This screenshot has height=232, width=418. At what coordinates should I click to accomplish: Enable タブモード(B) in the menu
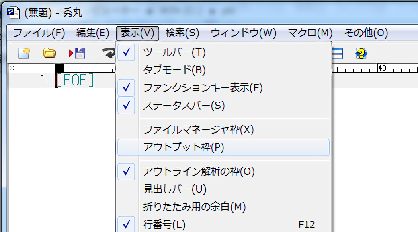click(x=174, y=70)
